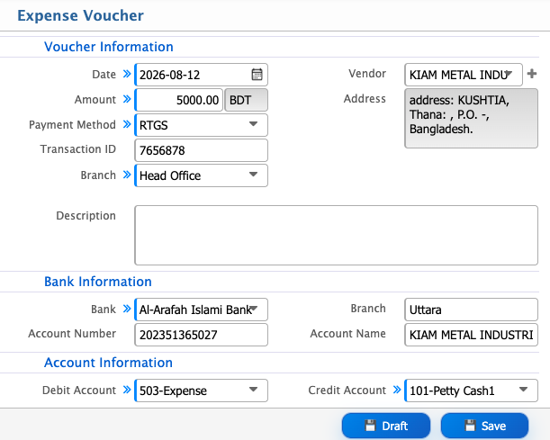Click the Date field showing 2026-08-12

[201, 75]
